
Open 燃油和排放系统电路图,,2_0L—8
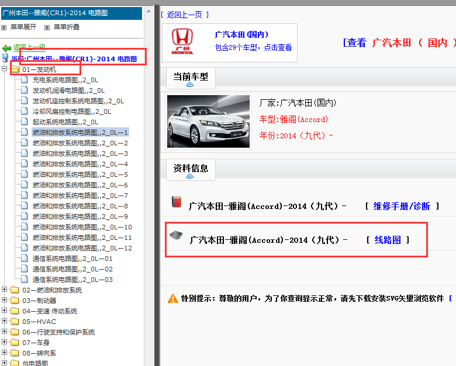(x=80, y=206)
